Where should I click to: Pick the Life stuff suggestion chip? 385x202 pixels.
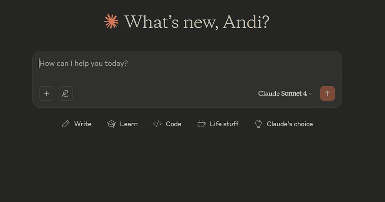click(x=224, y=124)
